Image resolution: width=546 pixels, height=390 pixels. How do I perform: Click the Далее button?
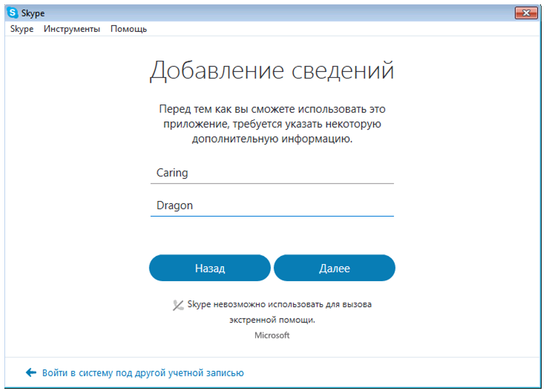pos(334,268)
